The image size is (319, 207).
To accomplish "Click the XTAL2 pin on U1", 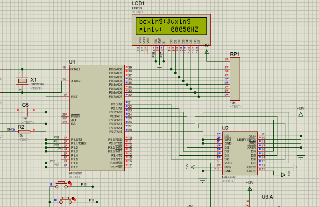I will [x=76, y=81].
